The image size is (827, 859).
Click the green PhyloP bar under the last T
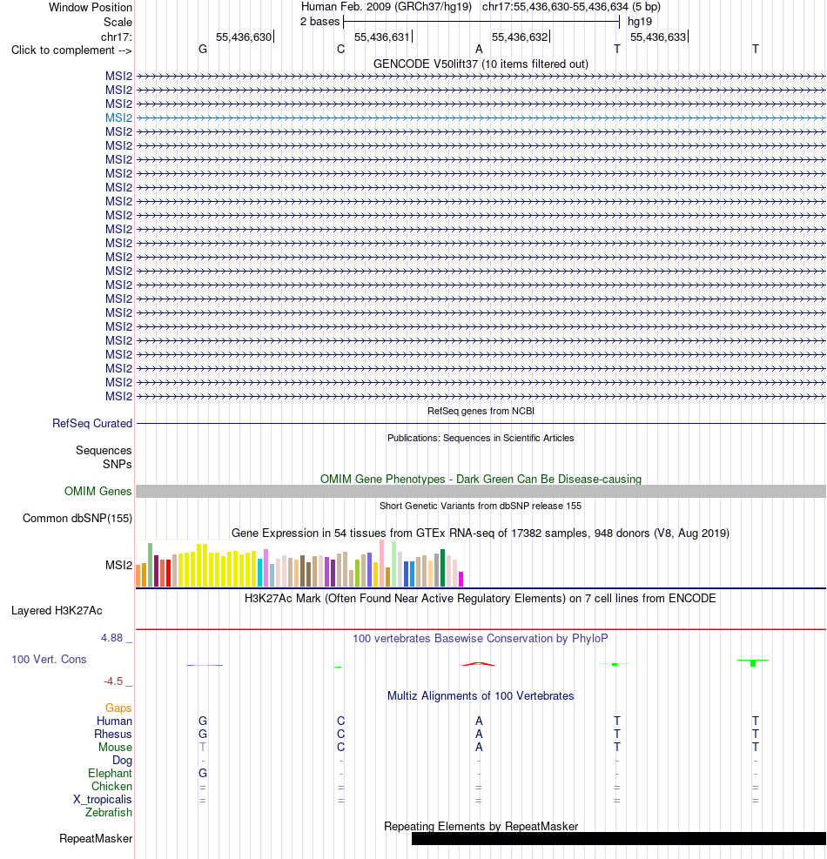point(753,663)
